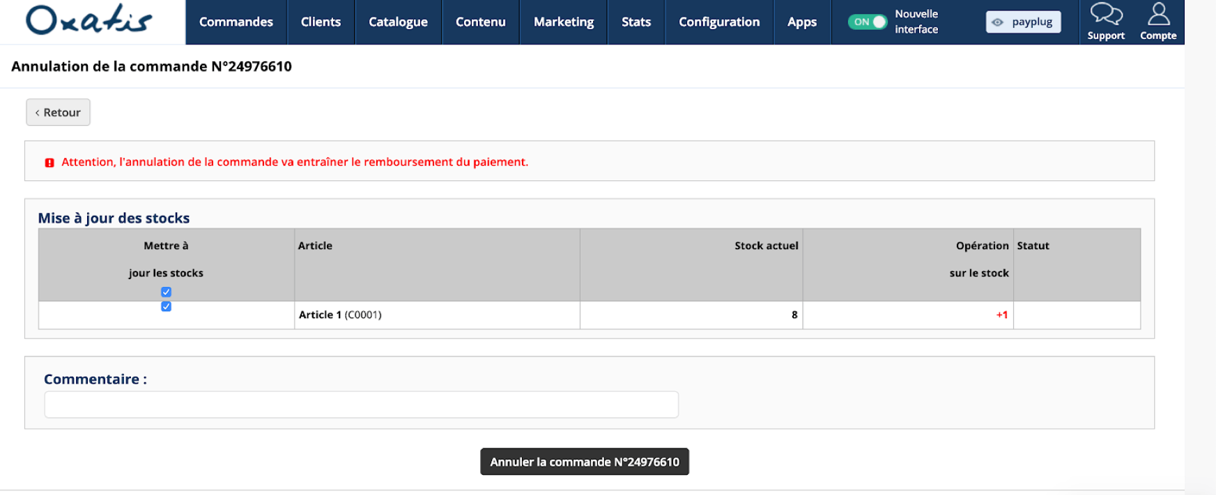The image size is (1216, 495).
Task: Select the Article 1 (C0001) cell
Action: (437, 315)
